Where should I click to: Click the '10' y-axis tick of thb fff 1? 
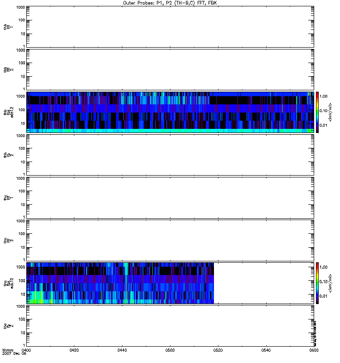tap(23, 34)
